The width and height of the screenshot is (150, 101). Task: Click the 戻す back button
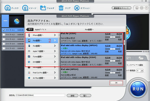pyautogui.click(x=30, y=29)
